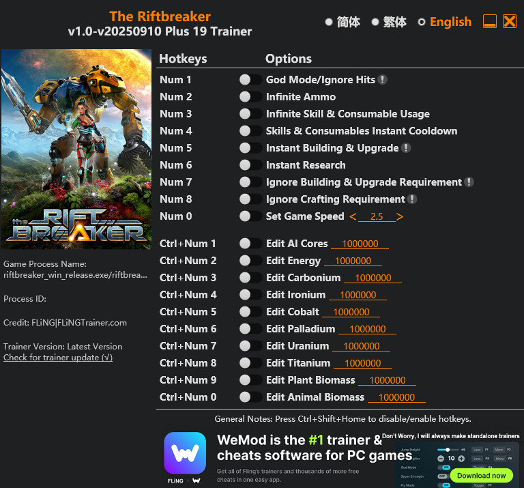Click the Edit AI Cores value field
Screen dimensions: 524x488
click(x=360, y=244)
